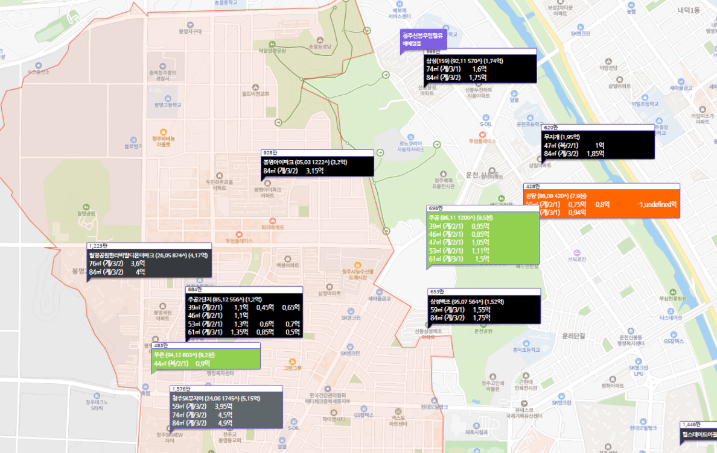Click the 청주시농수산물 도매시장 market icon
The width and height of the screenshot is (717, 453).
(x=358, y=264)
